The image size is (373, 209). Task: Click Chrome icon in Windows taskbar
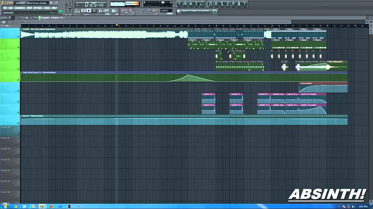[x=16, y=206]
